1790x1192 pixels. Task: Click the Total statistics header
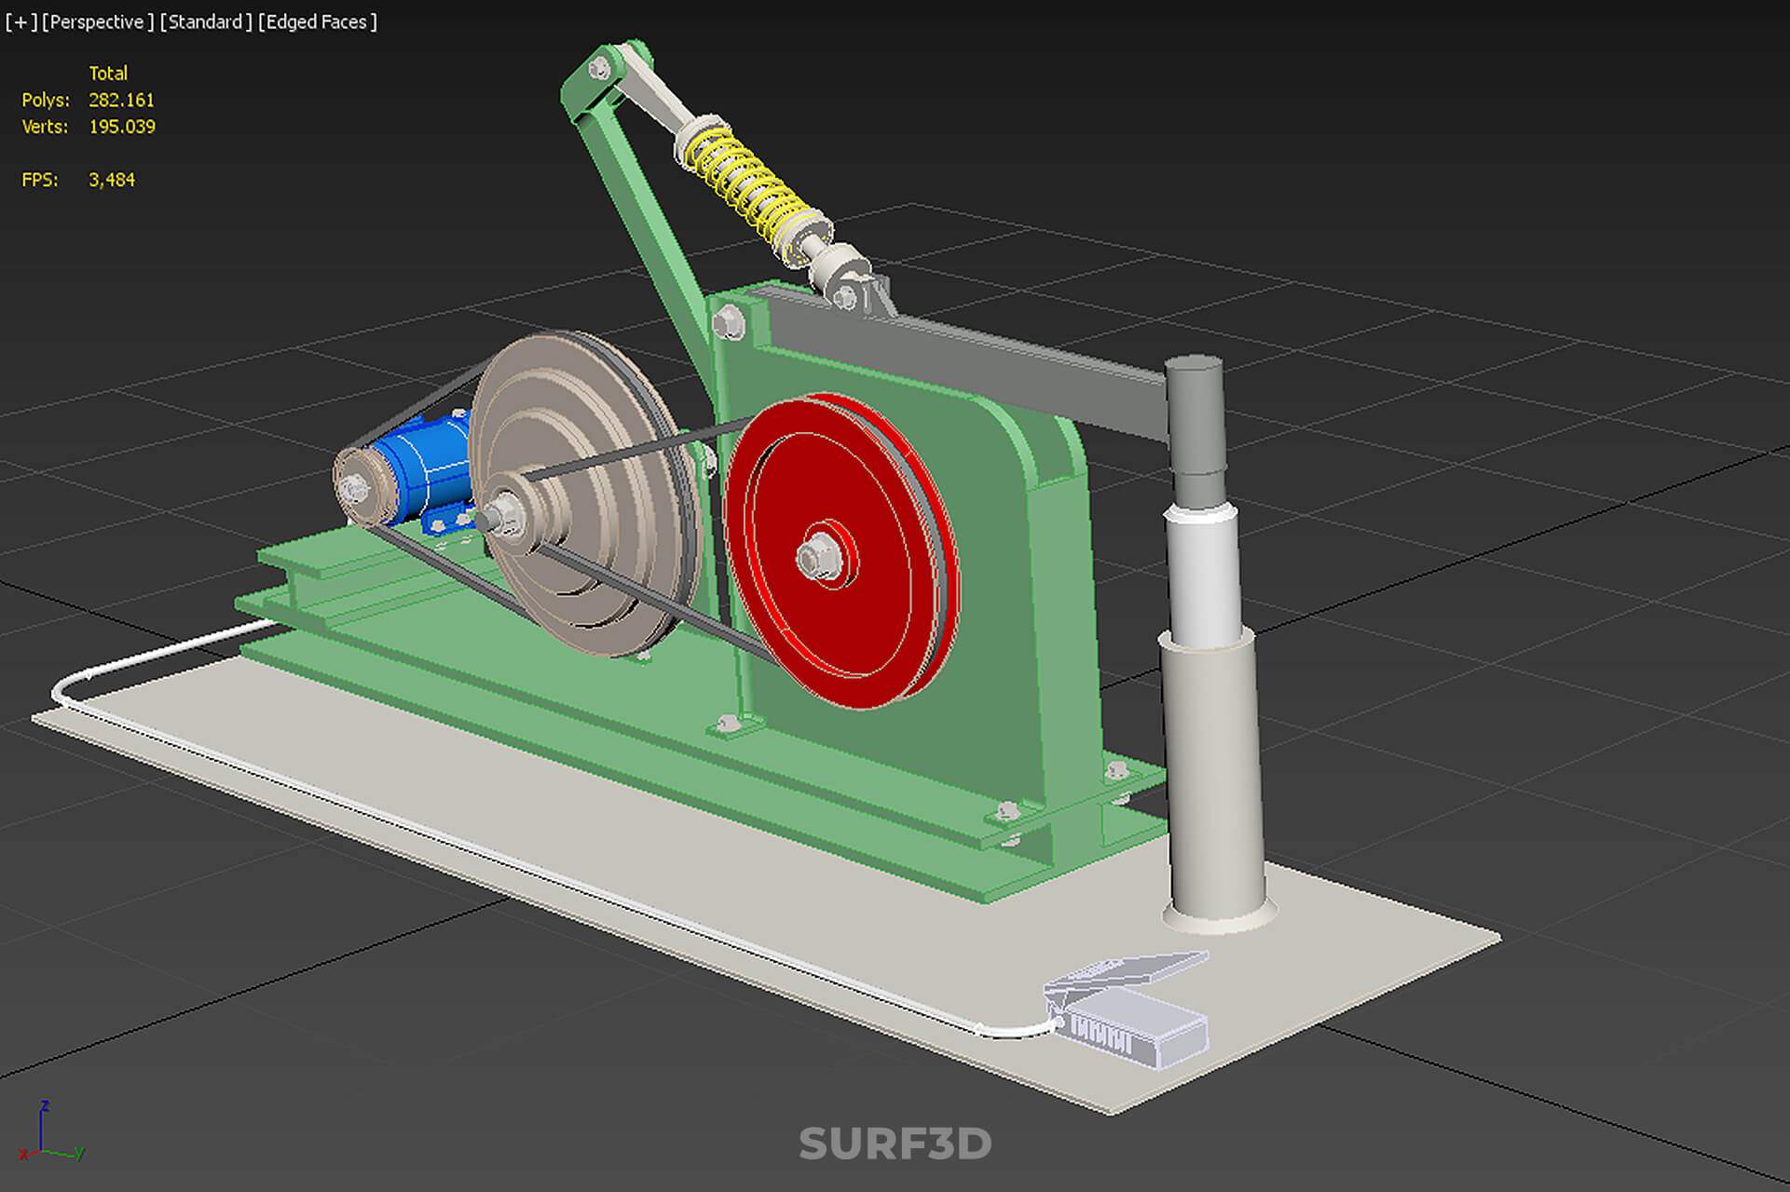click(108, 73)
